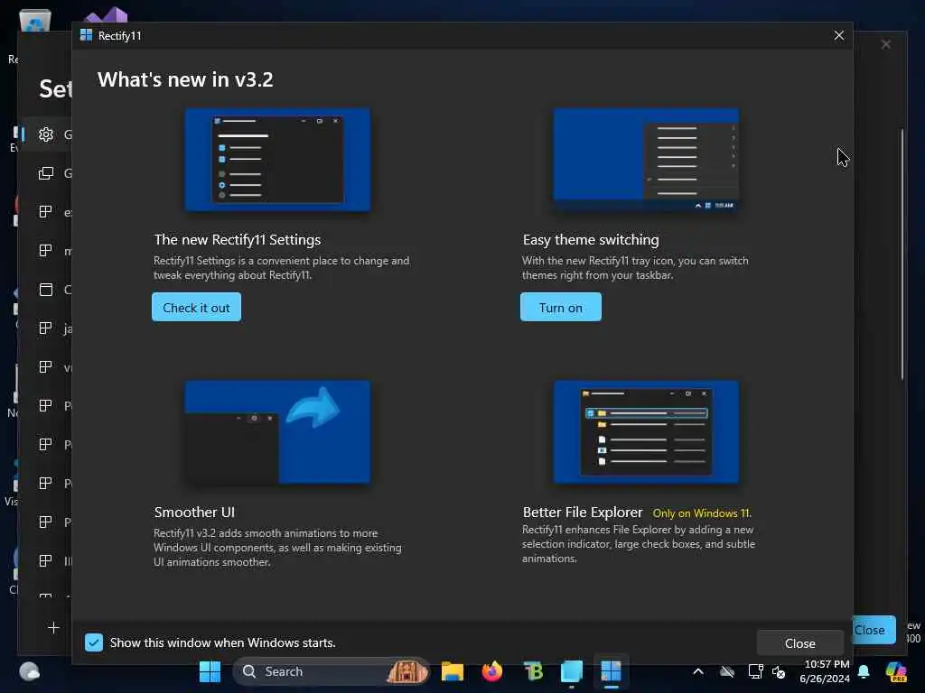925x693 pixels.
Task: Click the Visual Studio desktop icon
Action: 107,14
